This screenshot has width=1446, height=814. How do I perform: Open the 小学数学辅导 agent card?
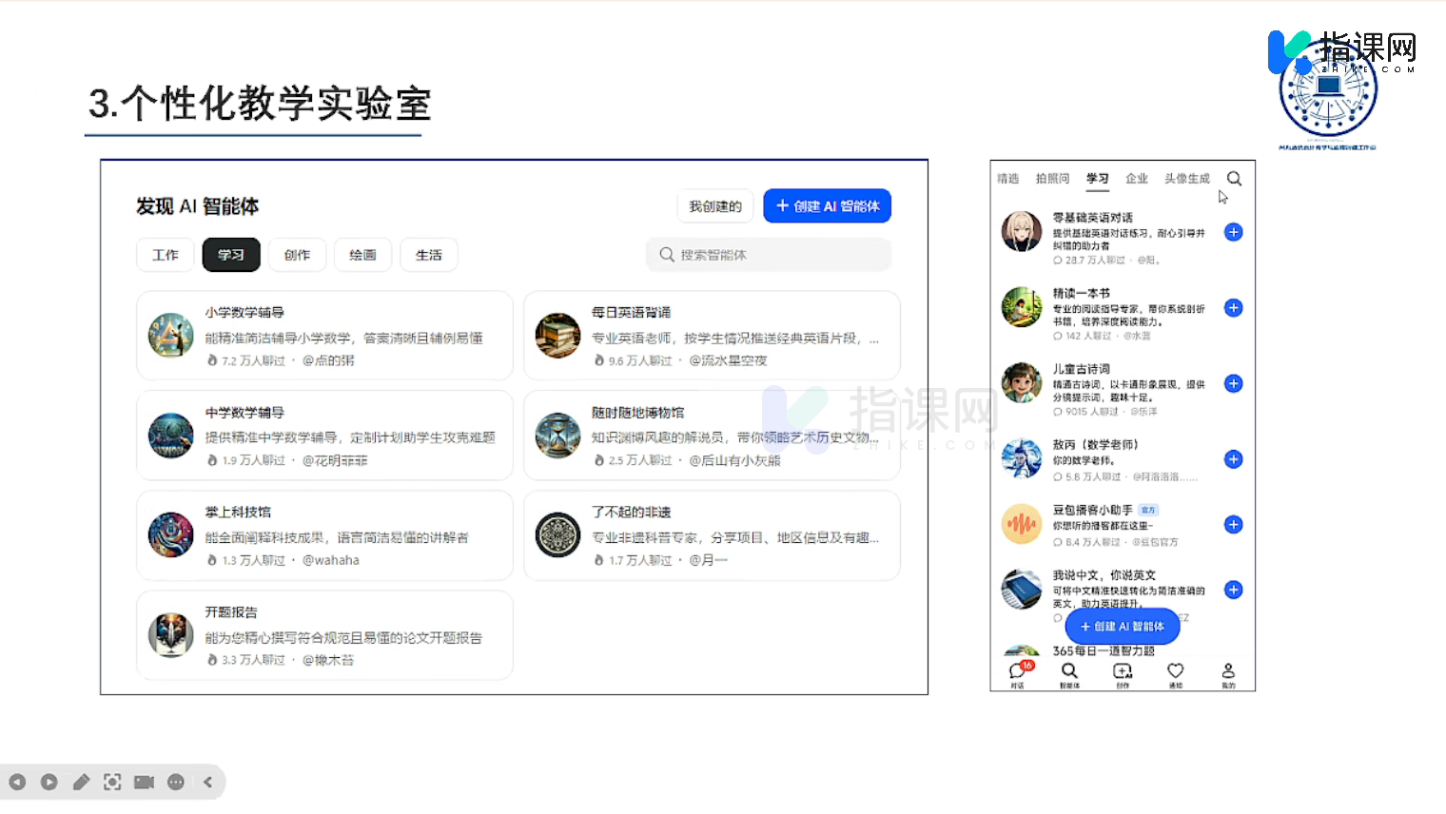(x=324, y=336)
